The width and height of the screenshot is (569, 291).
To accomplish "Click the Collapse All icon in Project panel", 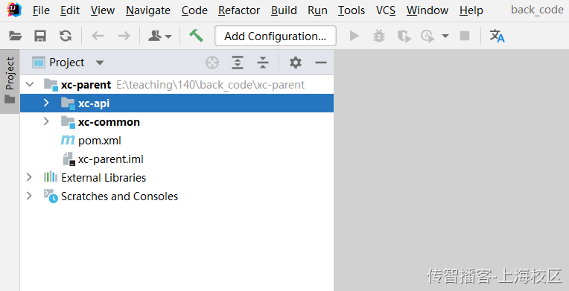I will 263,63.
